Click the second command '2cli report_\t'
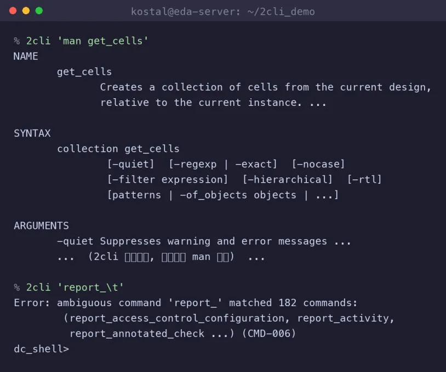The height and width of the screenshot is (372, 446). click(x=75, y=288)
